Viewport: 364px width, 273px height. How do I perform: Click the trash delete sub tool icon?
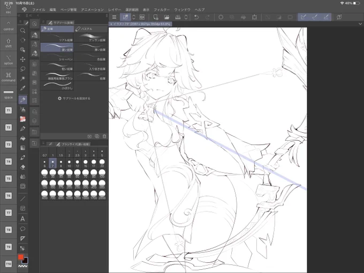click(104, 136)
